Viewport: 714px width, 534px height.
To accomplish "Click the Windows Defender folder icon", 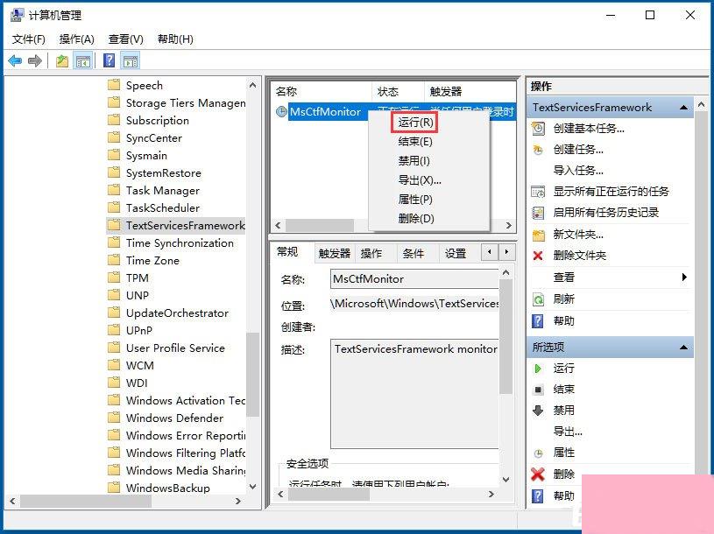I will (x=114, y=418).
